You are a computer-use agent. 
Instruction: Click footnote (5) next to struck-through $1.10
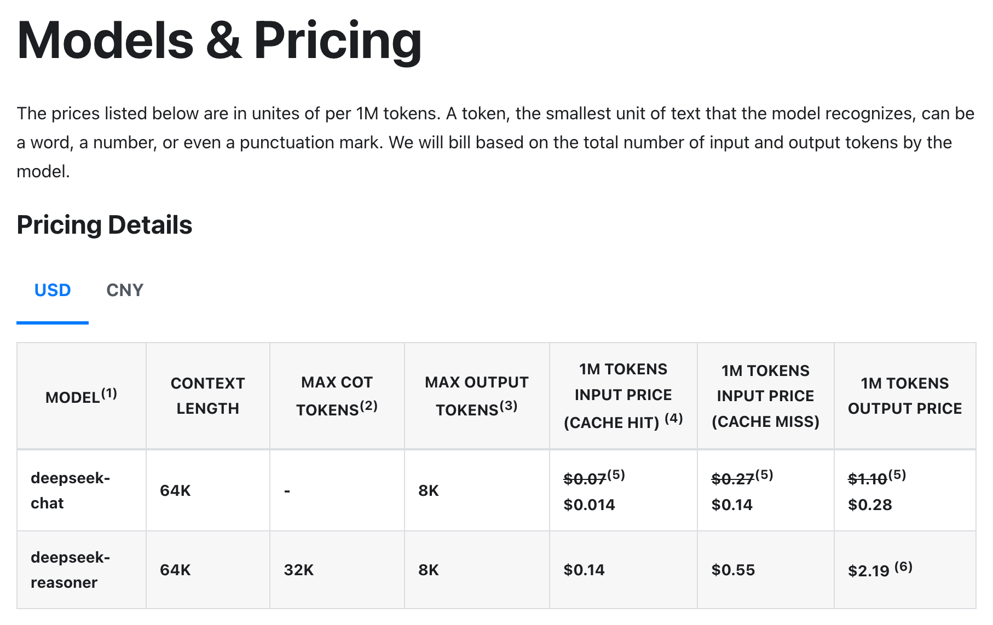click(897, 474)
